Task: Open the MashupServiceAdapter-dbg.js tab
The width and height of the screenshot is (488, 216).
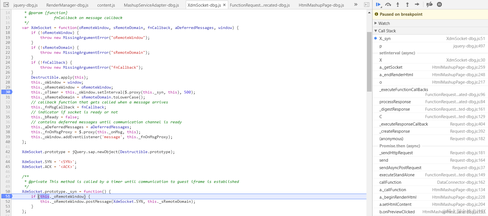Action: [x=151, y=5]
